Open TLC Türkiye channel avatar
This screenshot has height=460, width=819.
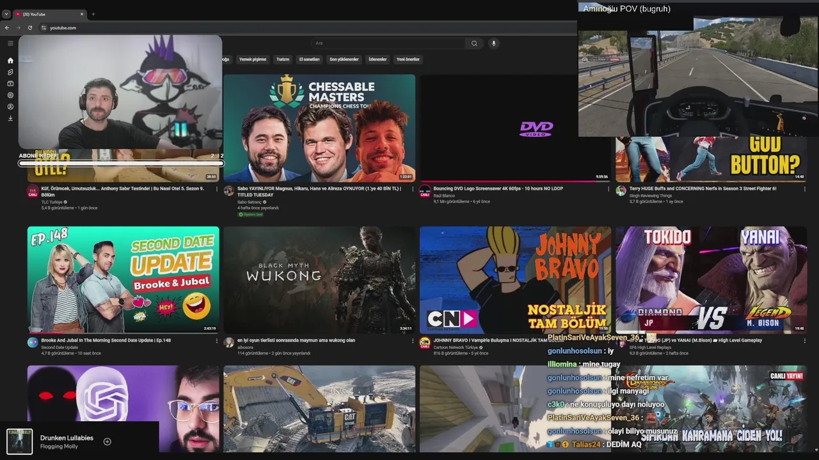click(33, 191)
